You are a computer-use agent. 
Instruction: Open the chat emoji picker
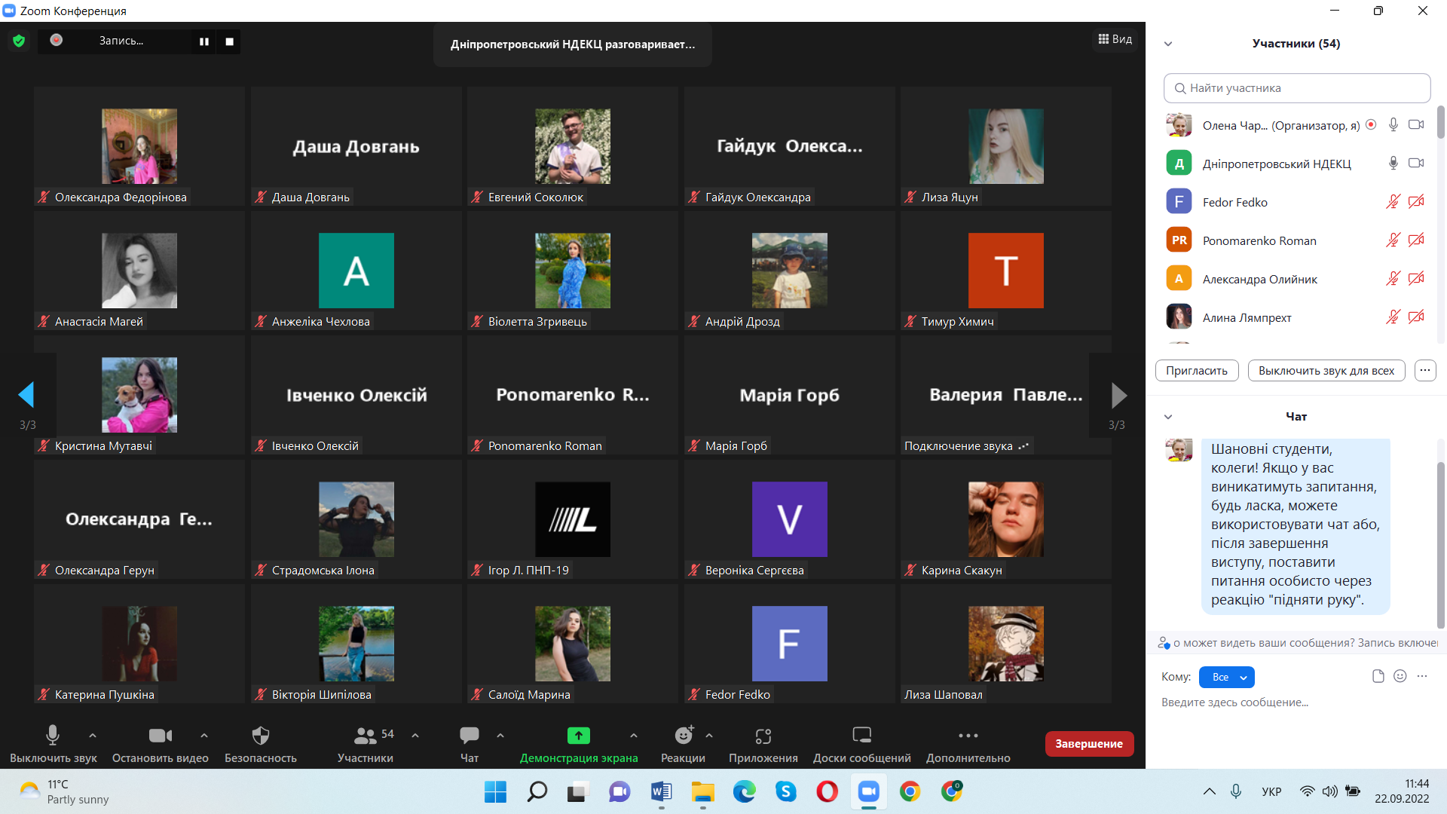tap(1400, 676)
